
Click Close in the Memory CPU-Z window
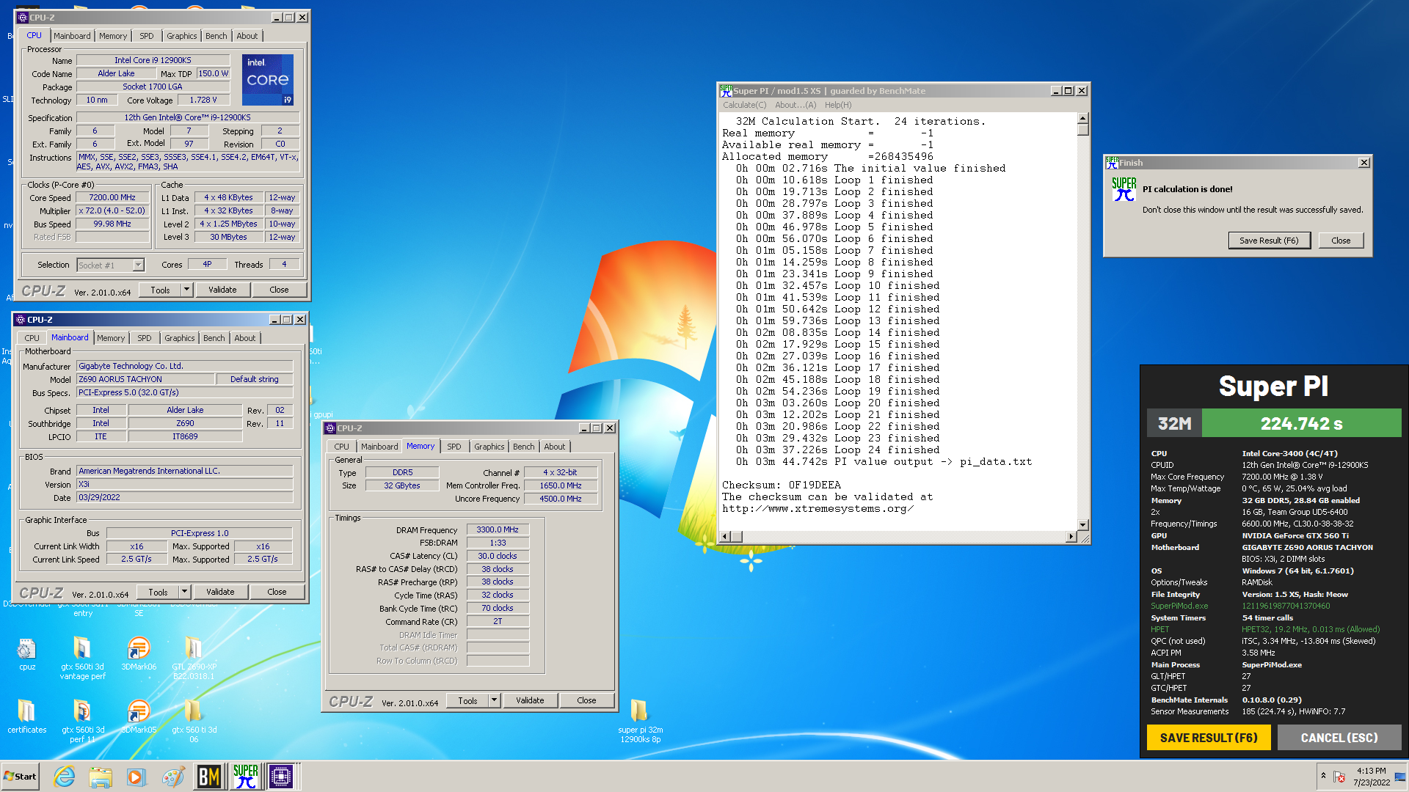(x=587, y=700)
